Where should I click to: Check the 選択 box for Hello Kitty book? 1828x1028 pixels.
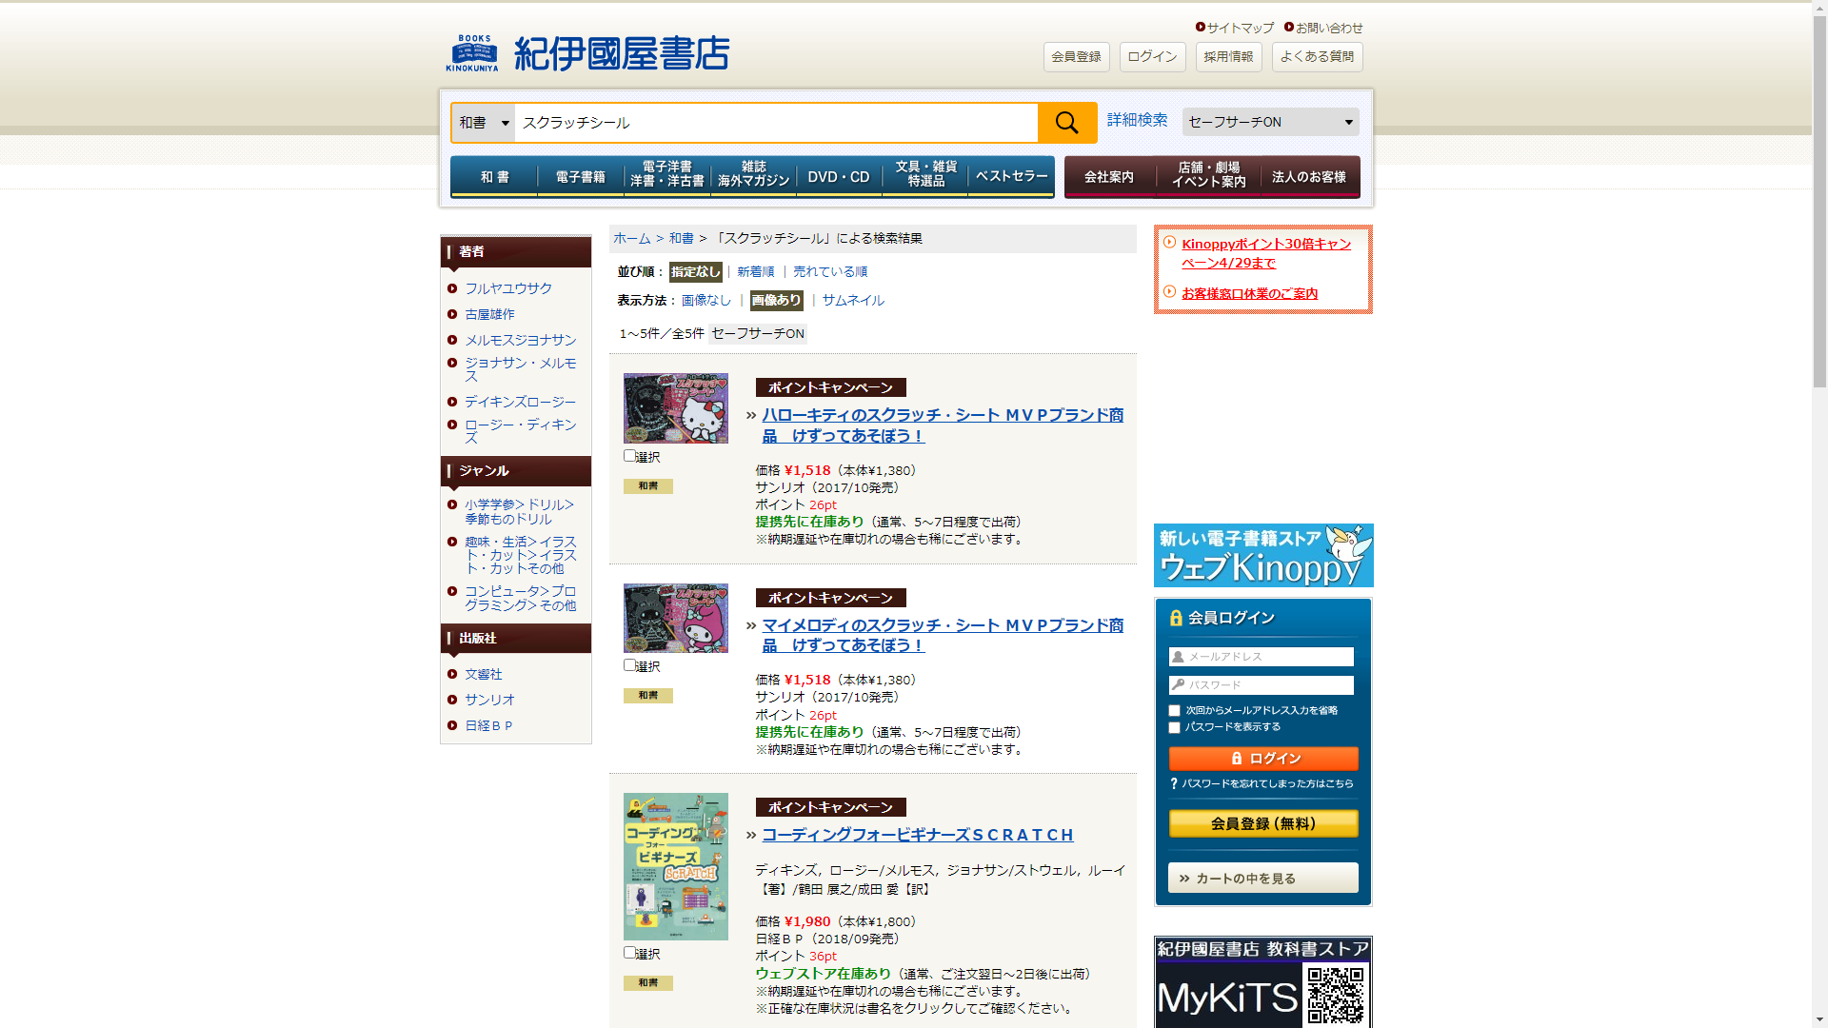pyautogui.click(x=629, y=456)
